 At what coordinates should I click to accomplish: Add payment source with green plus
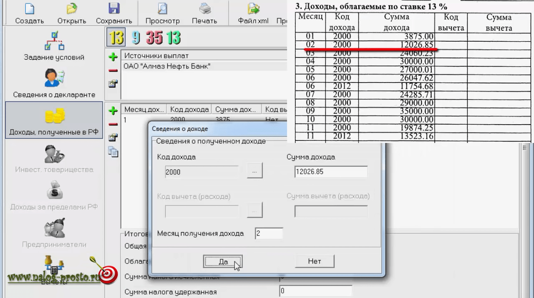113,57
